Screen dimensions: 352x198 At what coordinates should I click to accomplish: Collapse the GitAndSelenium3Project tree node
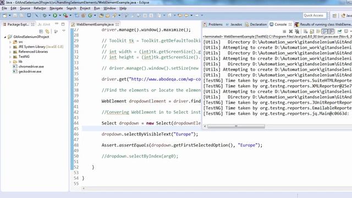click(x=5, y=37)
